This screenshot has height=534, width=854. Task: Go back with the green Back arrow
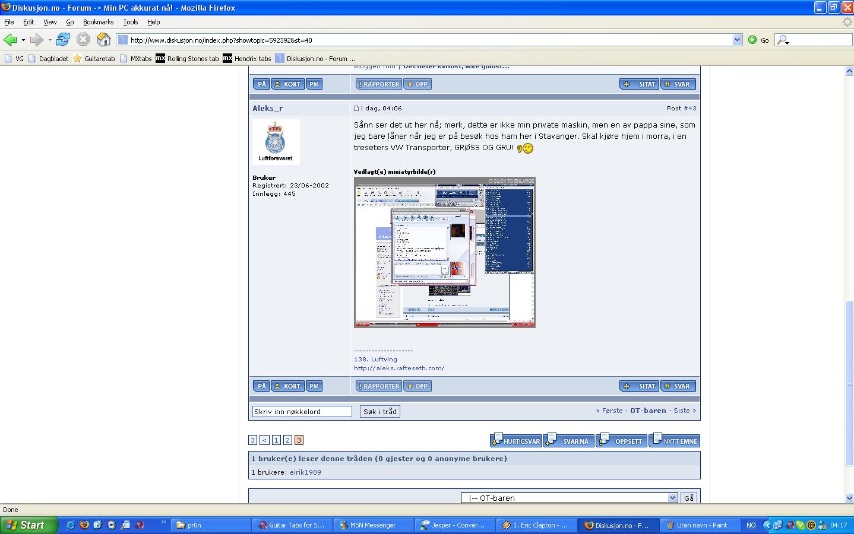coord(10,40)
